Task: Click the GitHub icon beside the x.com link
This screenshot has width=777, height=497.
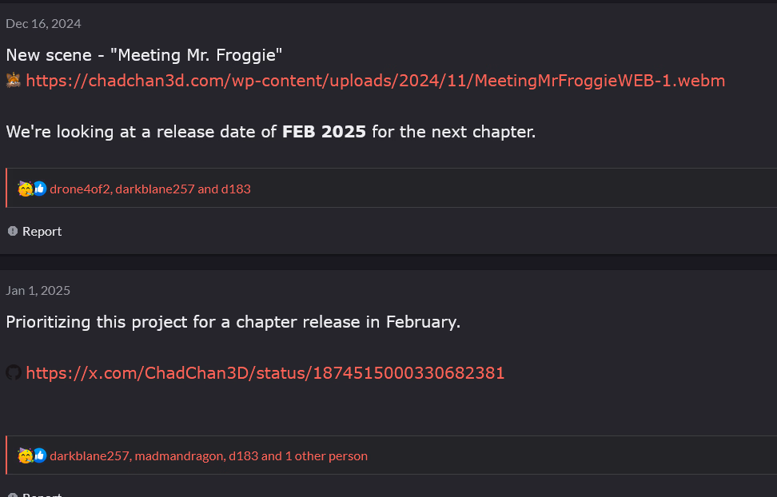Action: [x=14, y=372]
